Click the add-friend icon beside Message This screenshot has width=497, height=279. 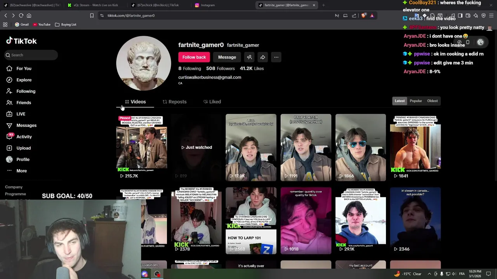tap(249, 57)
